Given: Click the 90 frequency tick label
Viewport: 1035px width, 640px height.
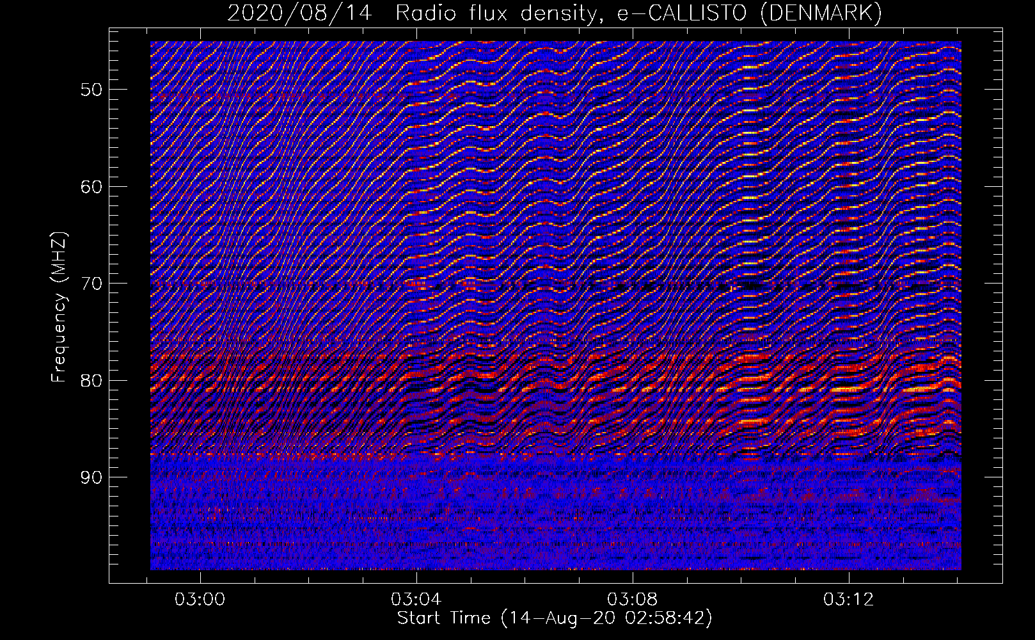Looking at the screenshot, I should pyautogui.click(x=91, y=477).
